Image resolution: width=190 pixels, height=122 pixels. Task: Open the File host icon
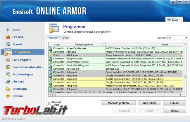click(x=8, y=82)
